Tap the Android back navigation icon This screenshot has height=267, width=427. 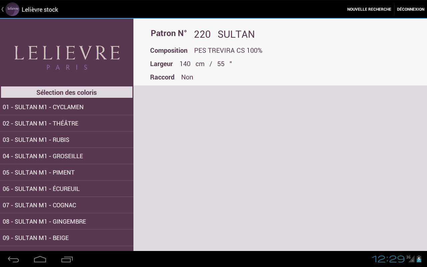(13, 259)
